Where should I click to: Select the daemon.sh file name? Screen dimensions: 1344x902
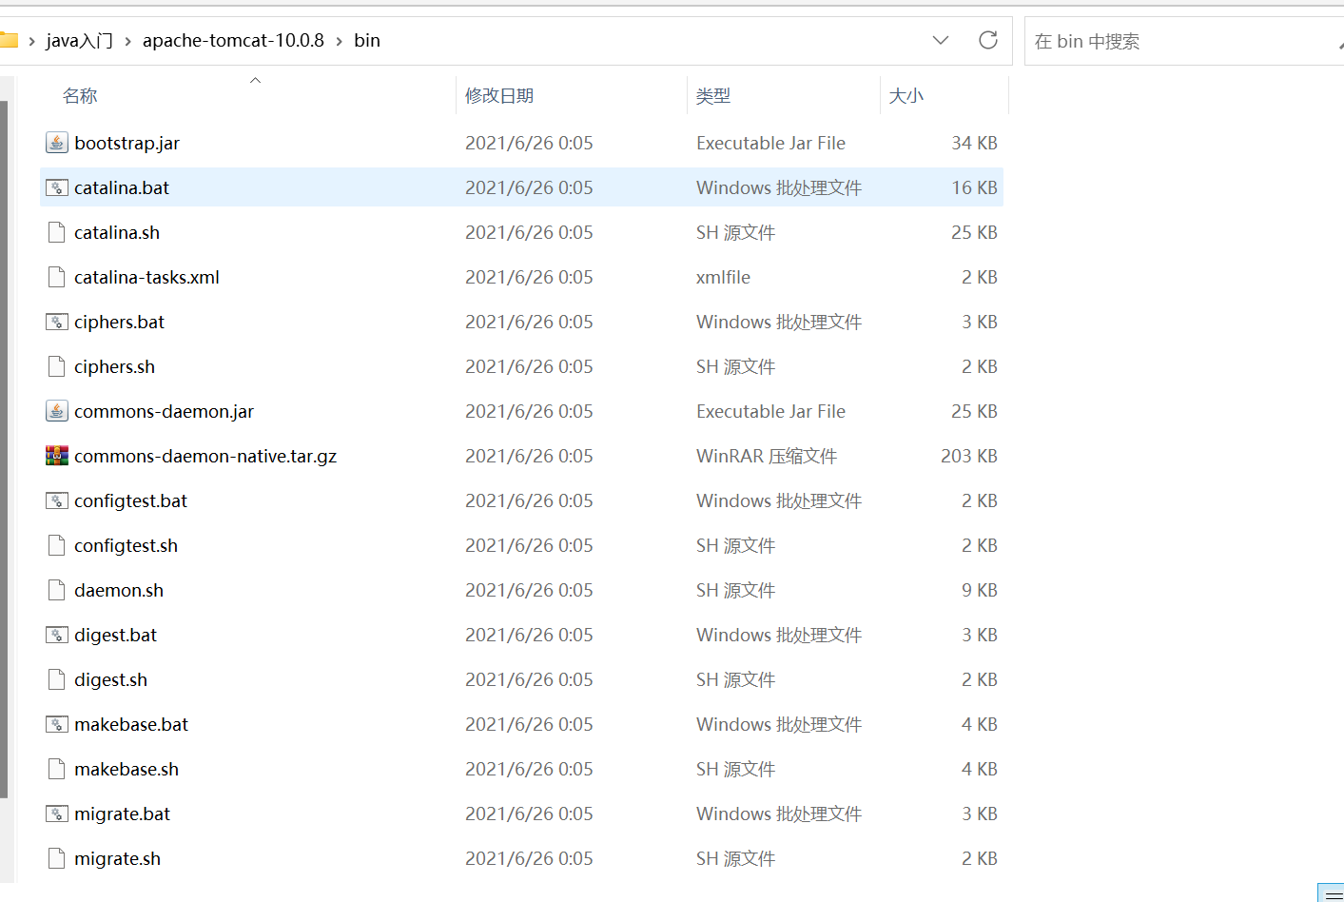(x=119, y=590)
